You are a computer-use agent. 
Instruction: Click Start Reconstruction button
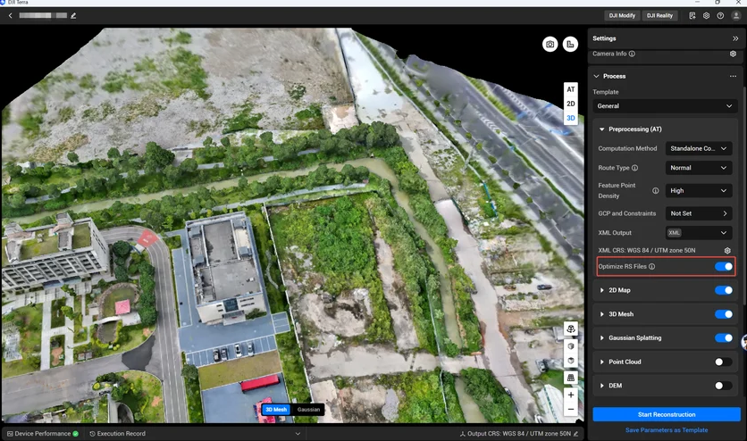coord(667,414)
